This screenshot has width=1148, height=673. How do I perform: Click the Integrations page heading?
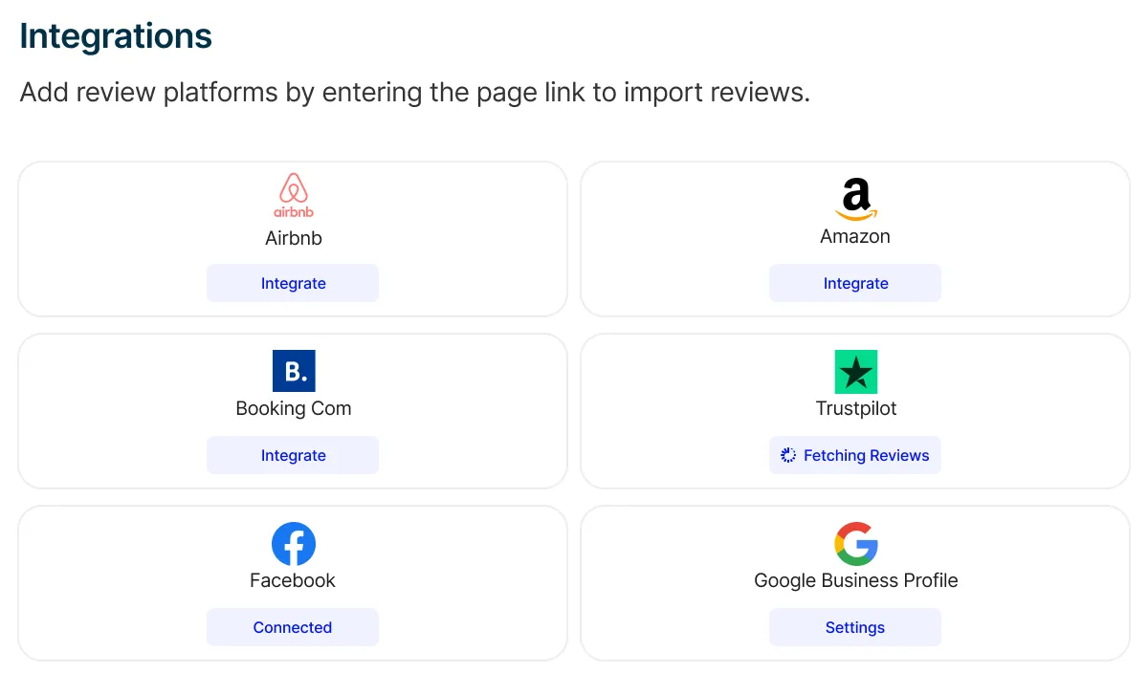pyautogui.click(x=116, y=36)
